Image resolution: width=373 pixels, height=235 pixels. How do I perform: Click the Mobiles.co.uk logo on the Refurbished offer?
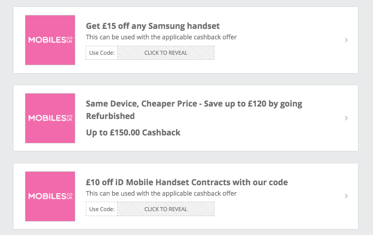[x=50, y=118]
